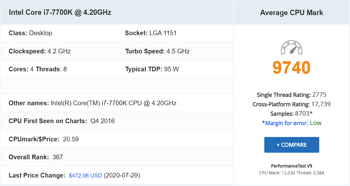The width and height of the screenshot is (350, 186).
Task: Click the Socket LGA 1151 field
Action: pos(151,33)
